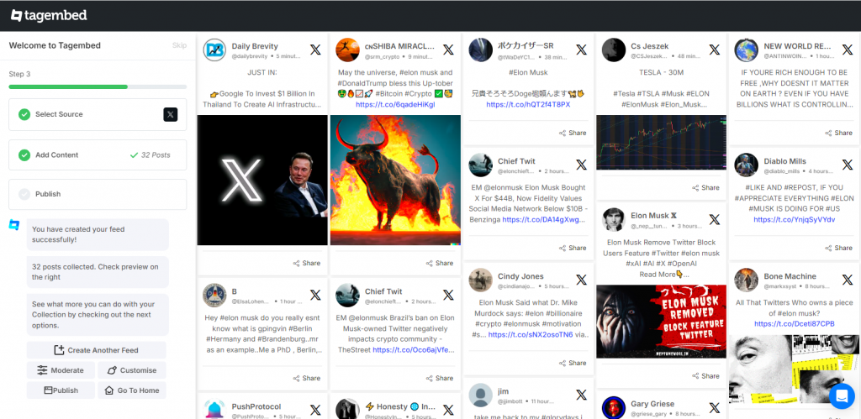
Task: Click '32 posts collected' message
Action: pyautogui.click(x=98, y=272)
